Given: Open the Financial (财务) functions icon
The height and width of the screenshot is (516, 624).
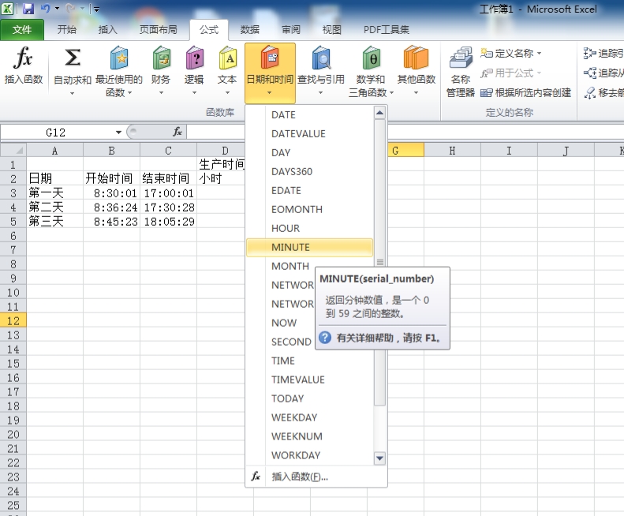Looking at the screenshot, I should pyautogui.click(x=161, y=59).
